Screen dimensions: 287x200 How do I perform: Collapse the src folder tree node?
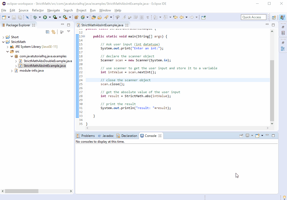click(x=7, y=51)
